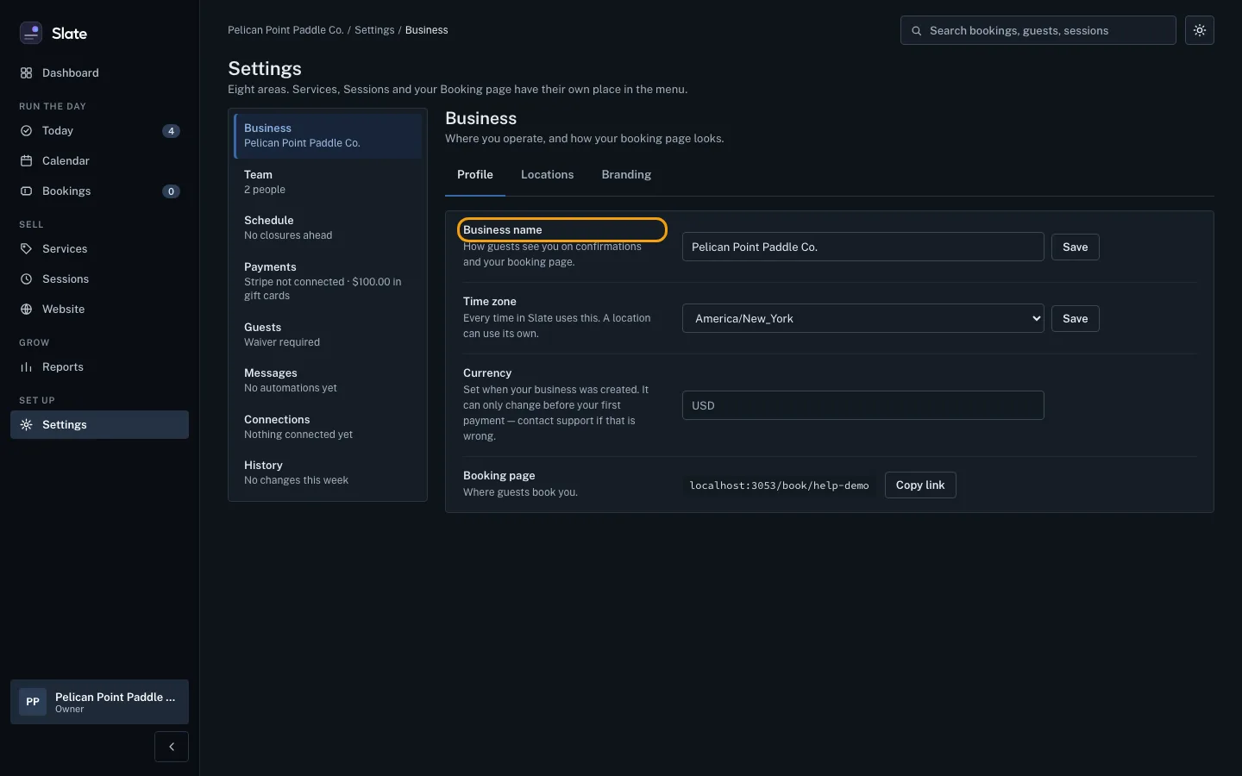Click the Bookings ticket icon
1242x776 pixels.
tap(26, 191)
